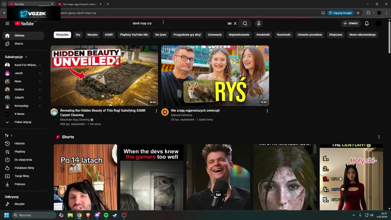391x220 pixels.
Task: Open Brave browser from the taskbar
Action: point(88,215)
